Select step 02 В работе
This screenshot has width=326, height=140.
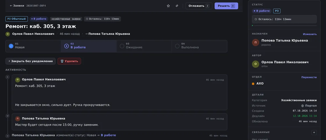point(88,46)
